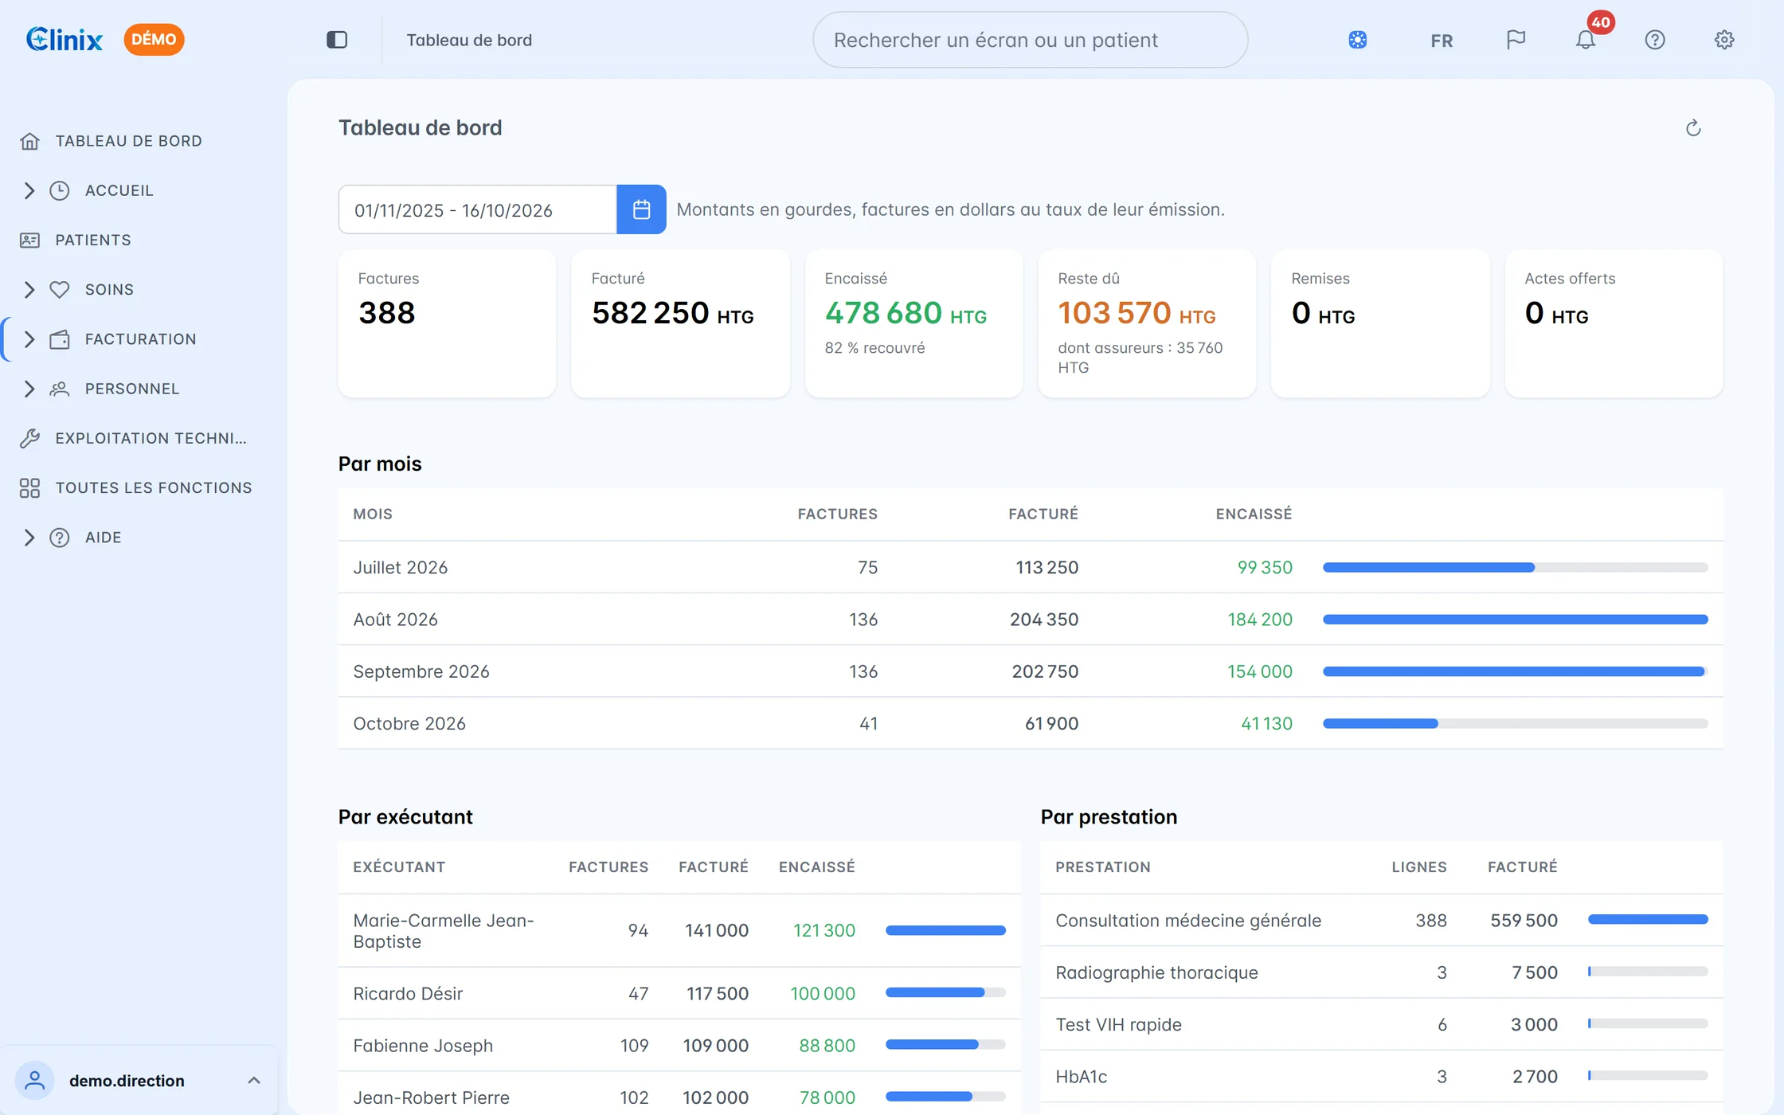The image size is (1784, 1115).
Task: Toggle the sidebar collapse icon
Action: click(337, 40)
